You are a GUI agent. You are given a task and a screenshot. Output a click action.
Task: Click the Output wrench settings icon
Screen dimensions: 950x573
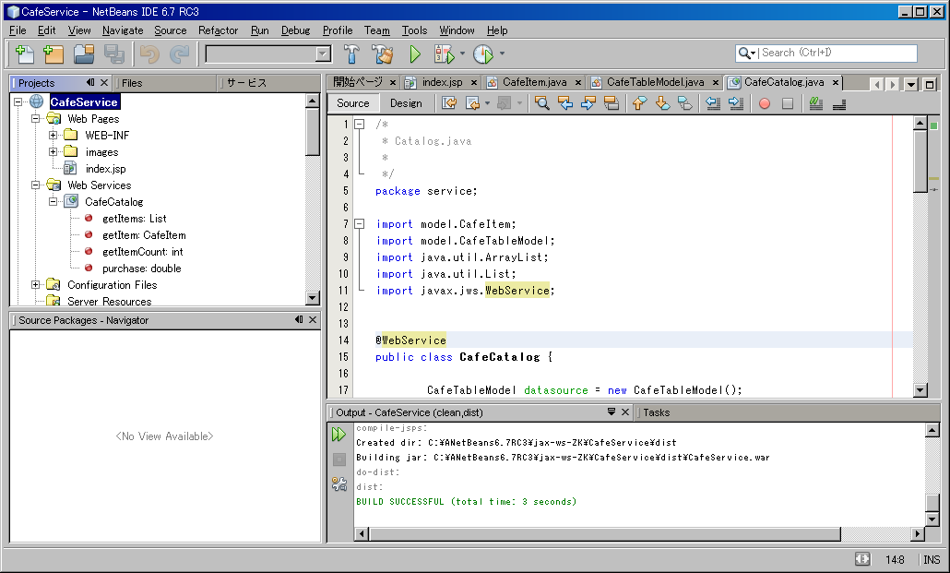[x=339, y=483]
